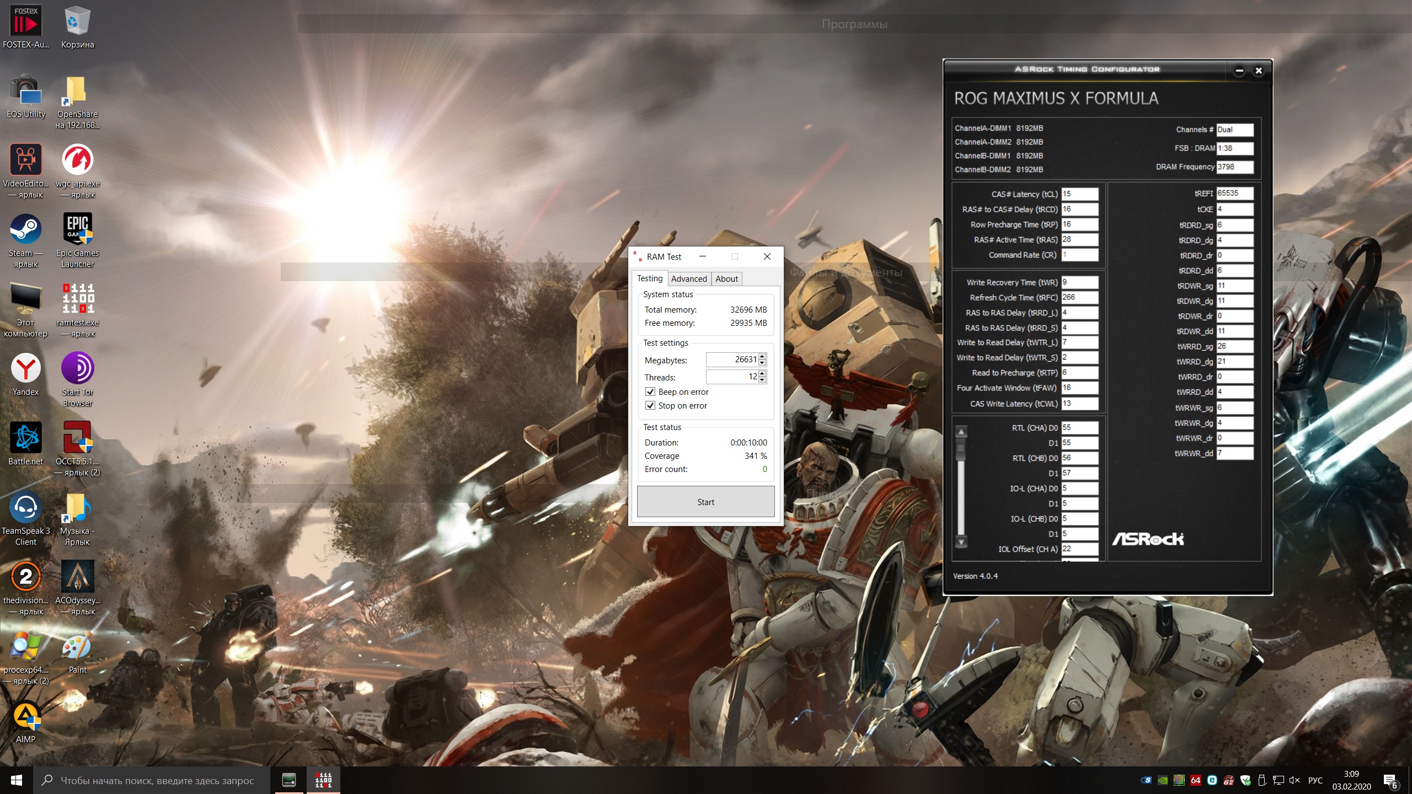Toggle the Stop on error checkbox
The height and width of the screenshot is (794, 1412).
(x=650, y=405)
